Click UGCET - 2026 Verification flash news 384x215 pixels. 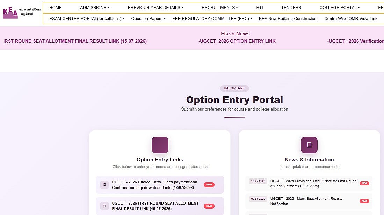356,41
